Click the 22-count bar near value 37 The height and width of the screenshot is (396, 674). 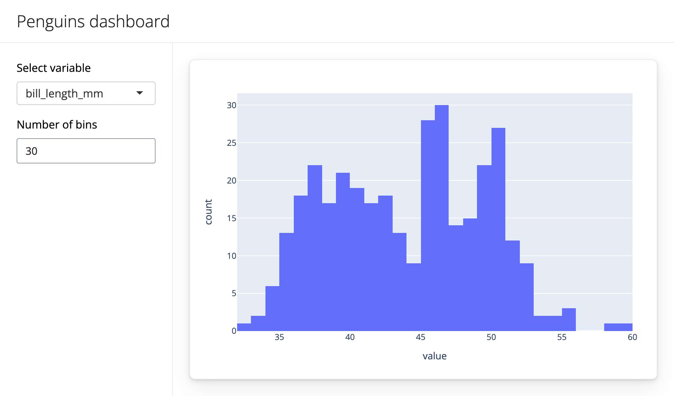tap(315, 242)
